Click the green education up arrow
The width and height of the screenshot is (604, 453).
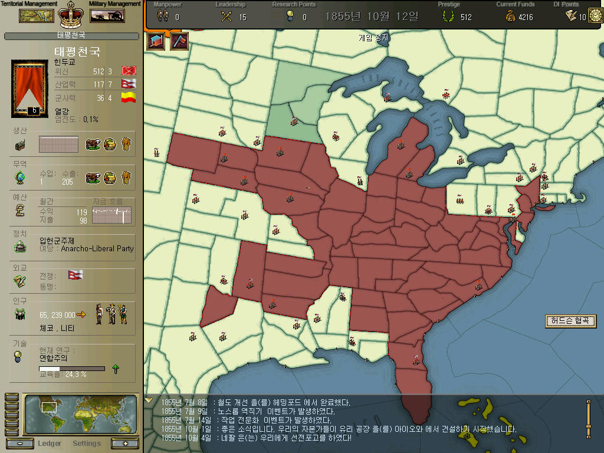click(x=116, y=369)
